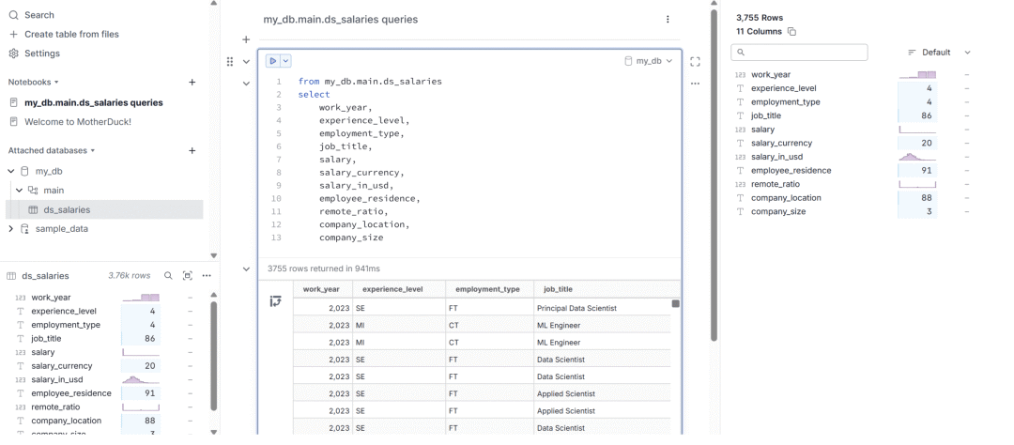Click Create table from files
Viewport: 1014px width, 445px height.
click(71, 35)
